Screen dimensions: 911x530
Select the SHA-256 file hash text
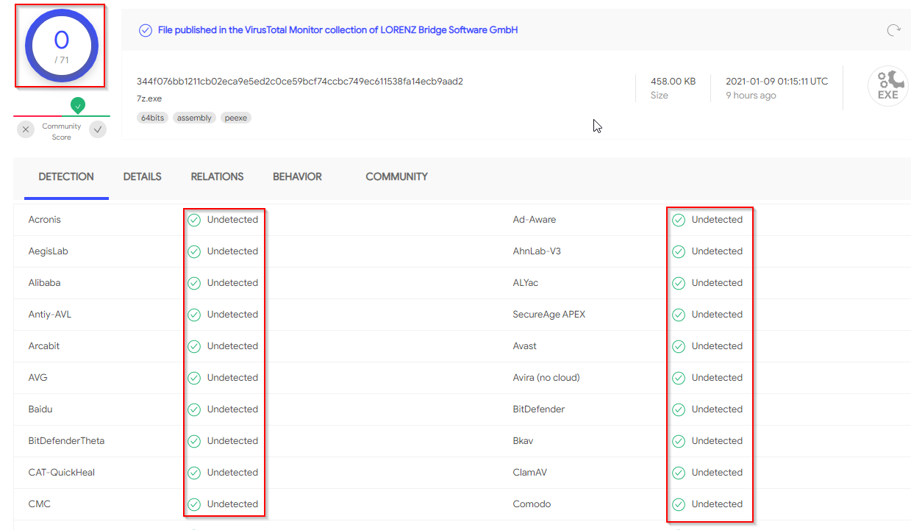point(300,82)
